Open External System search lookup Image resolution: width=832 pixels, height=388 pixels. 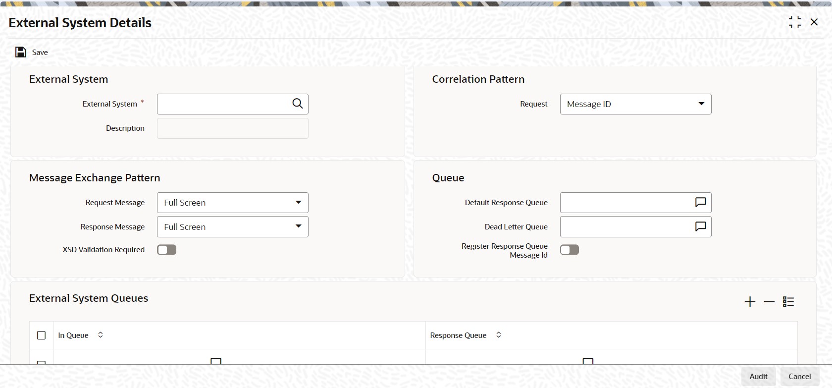[297, 104]
